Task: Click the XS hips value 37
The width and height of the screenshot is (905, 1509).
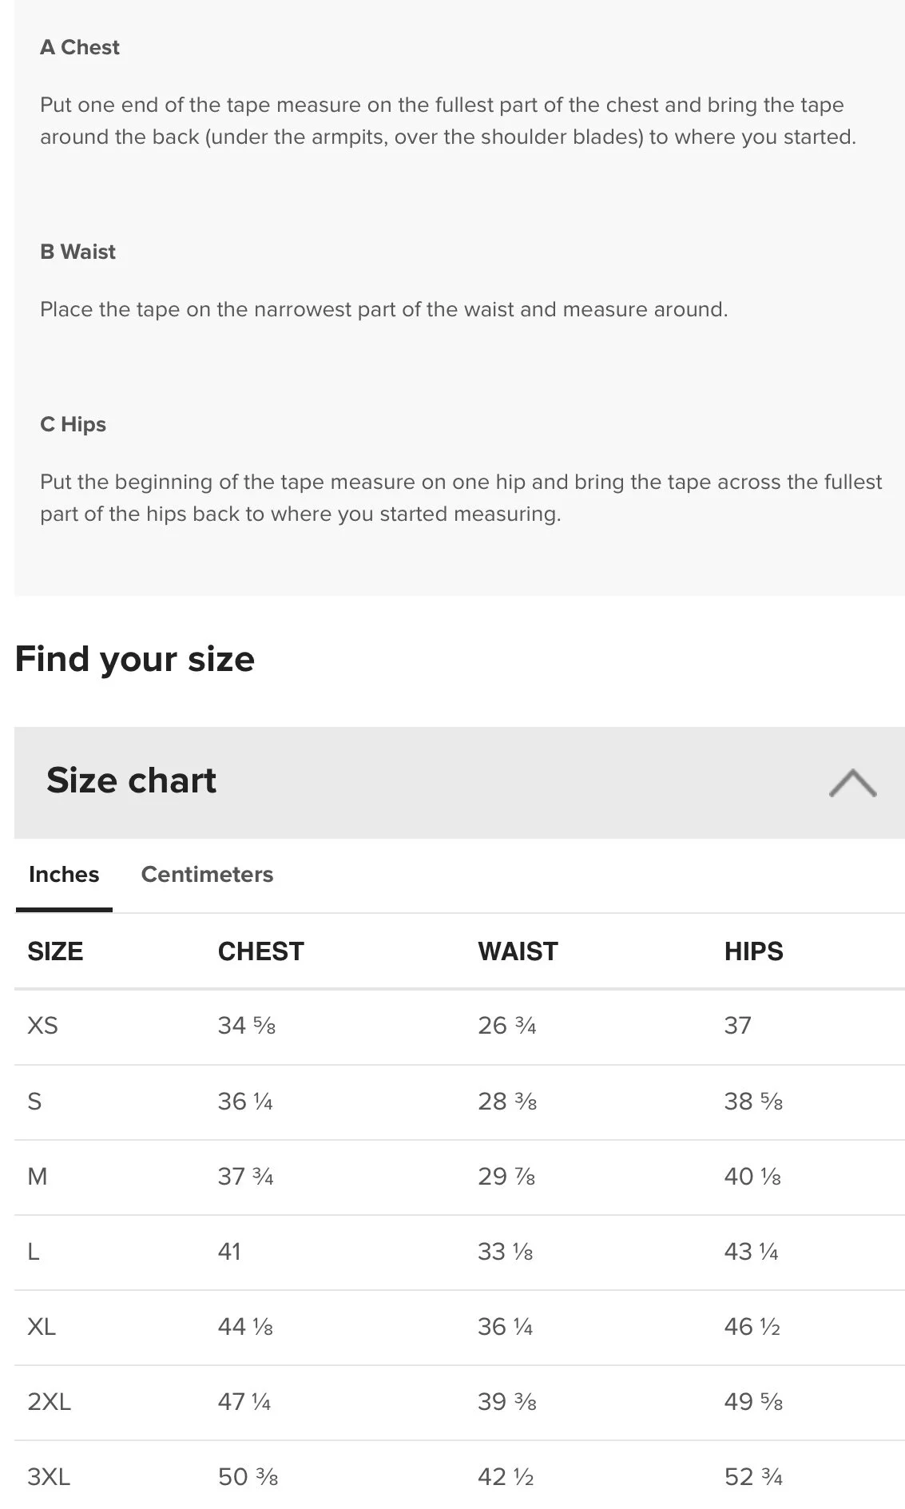Action: coord(737,1026)
